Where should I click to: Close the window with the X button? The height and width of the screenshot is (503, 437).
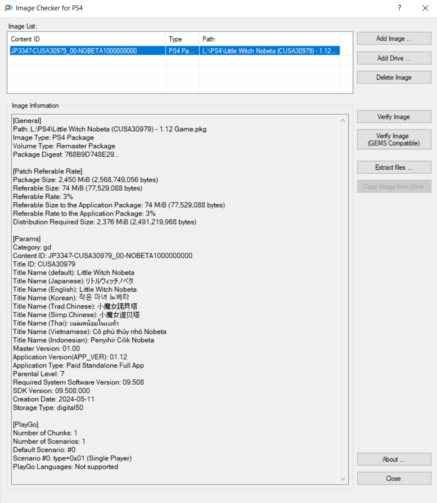pos(425,8)
